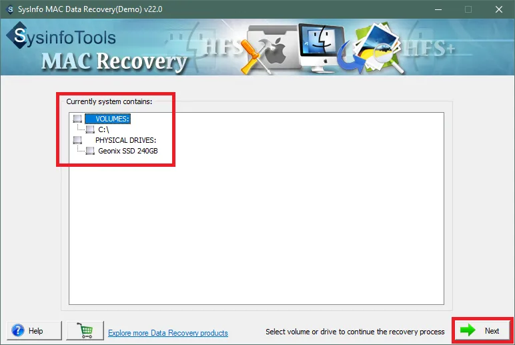Click the SysinfoTools logo in banner
Screen dimensions: 515x345
(x=61, y=36)
